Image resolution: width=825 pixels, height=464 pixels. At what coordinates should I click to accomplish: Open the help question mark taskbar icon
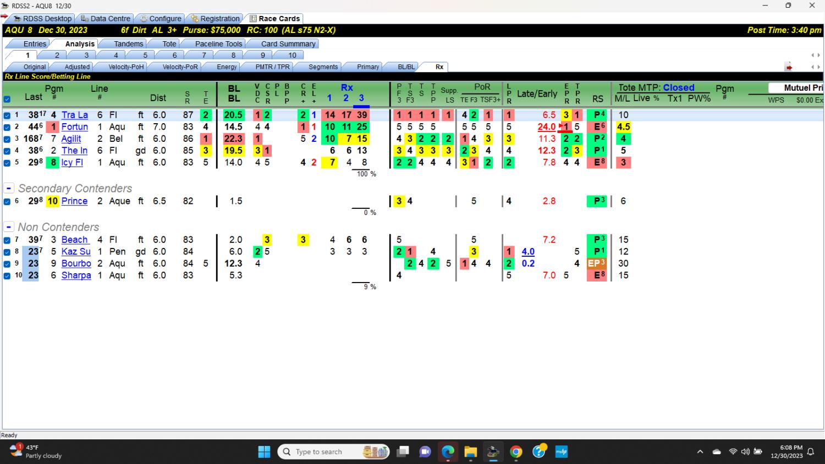(x=539, y=451)
